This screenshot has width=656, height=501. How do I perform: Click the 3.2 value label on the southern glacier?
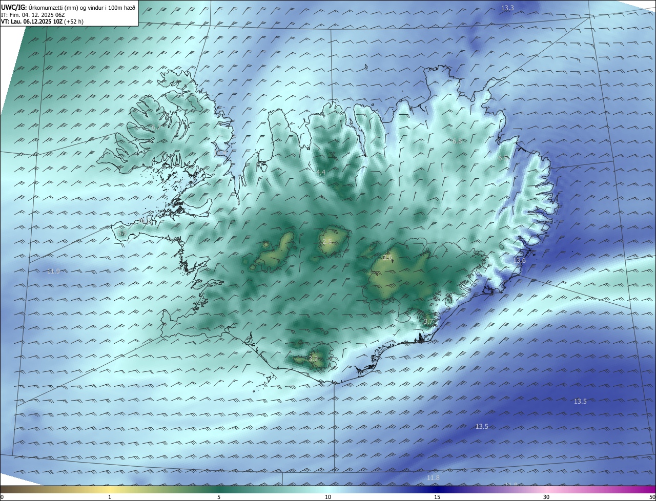(x=313, y=359)
